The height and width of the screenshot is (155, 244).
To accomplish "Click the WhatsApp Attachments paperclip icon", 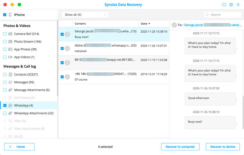I will pos(10,113).
